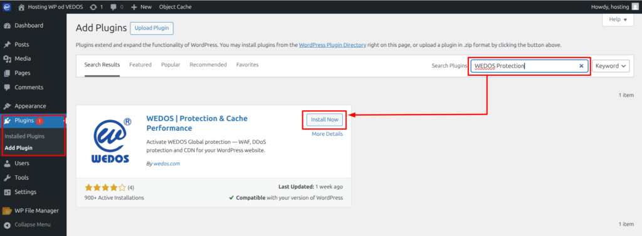
Task: Click 'Last Updated: 1 week ago' text
Action: pyautogui.click(x=310, y=187)
